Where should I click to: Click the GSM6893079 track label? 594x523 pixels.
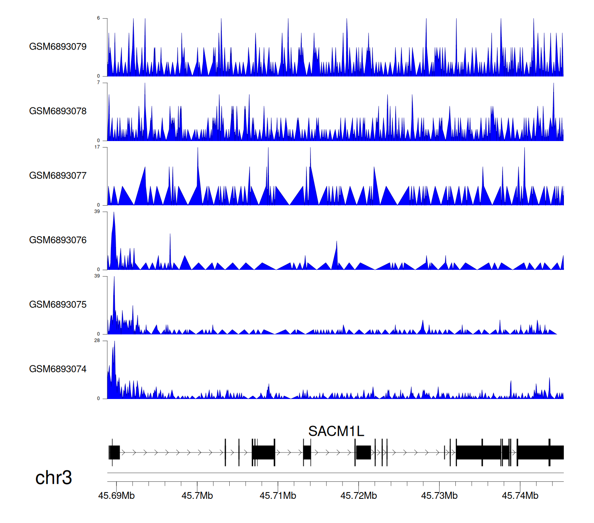58,47
